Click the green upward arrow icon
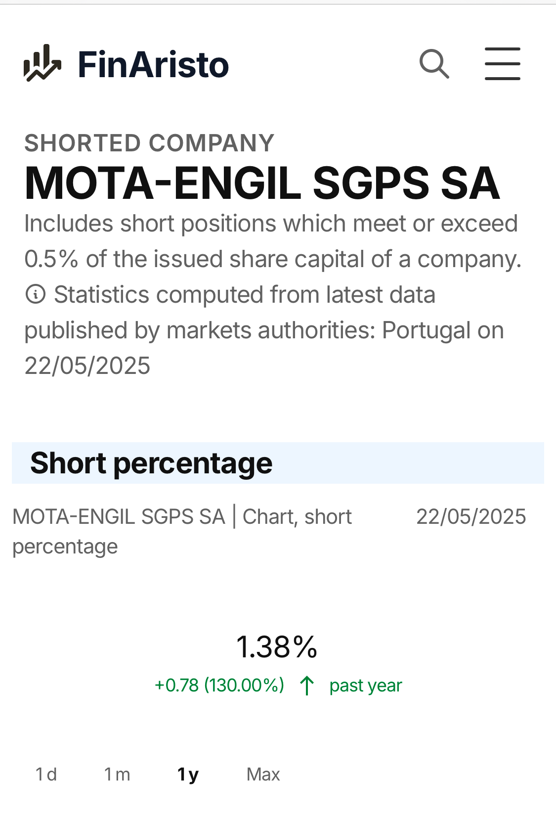Image resolution: width=556 pixels, height=827 pixels. point(307,686)
